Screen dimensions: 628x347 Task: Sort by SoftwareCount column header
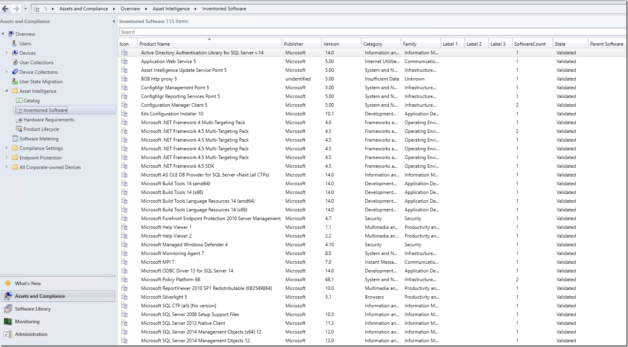pyautogui.click(x=529, y=44)
